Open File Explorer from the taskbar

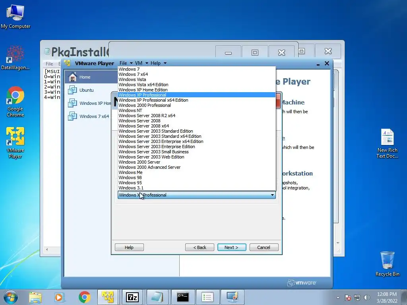point(35,297)
